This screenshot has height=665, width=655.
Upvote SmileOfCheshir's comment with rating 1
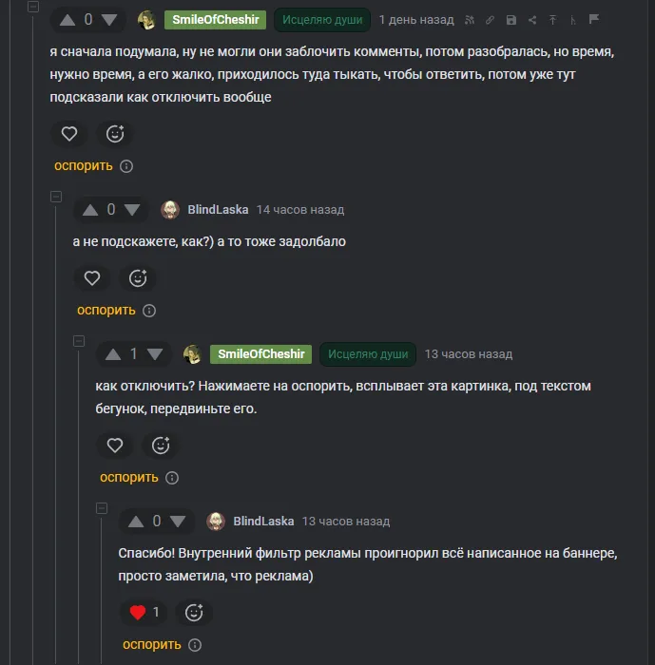[x=113, y=354]
